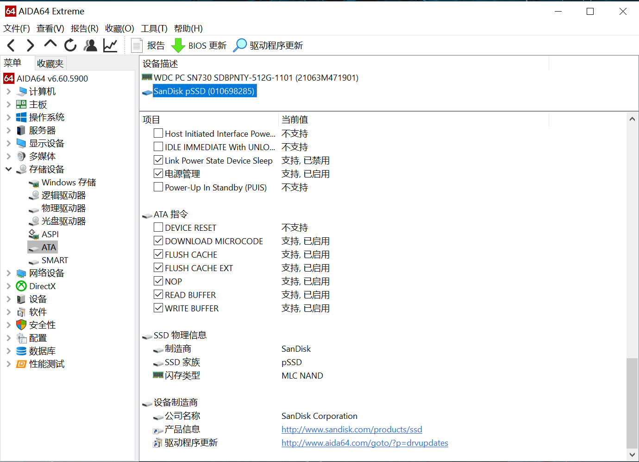Switch to the 收藏夹 tab
The image size is (639, 462).
pos(50,63)
